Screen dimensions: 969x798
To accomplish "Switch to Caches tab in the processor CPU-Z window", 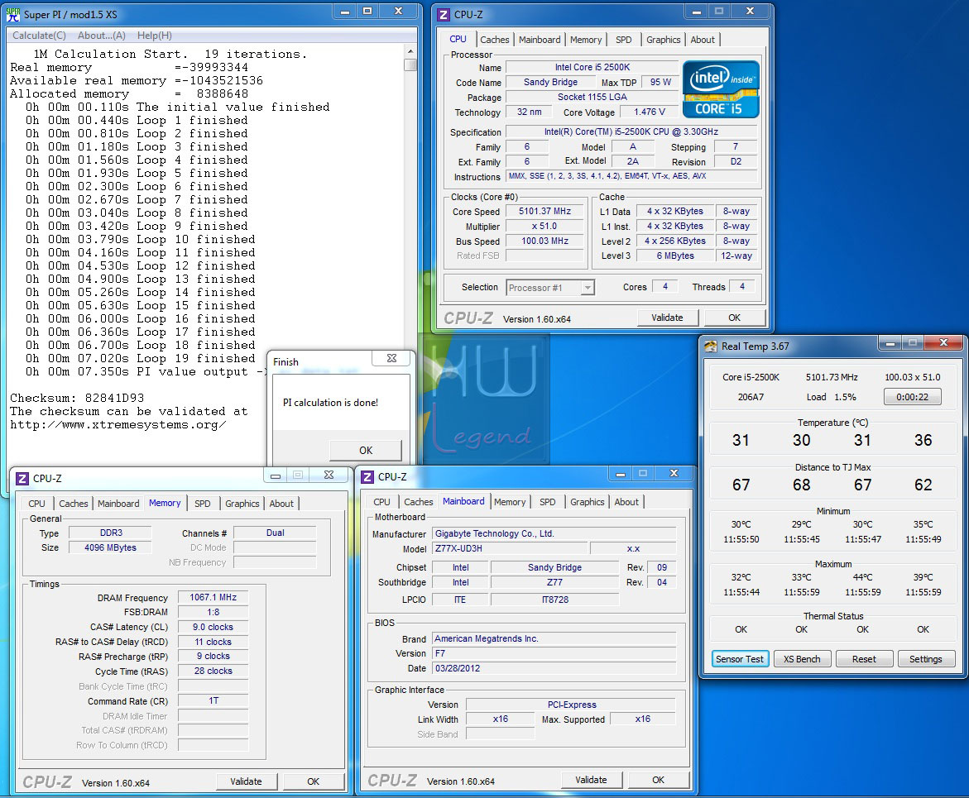I will (x=494, y=40).
